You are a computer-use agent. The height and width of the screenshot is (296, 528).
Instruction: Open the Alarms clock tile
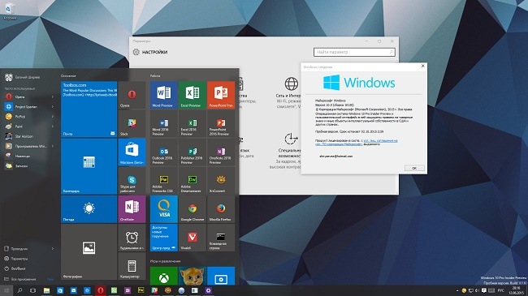pos(132,238)
